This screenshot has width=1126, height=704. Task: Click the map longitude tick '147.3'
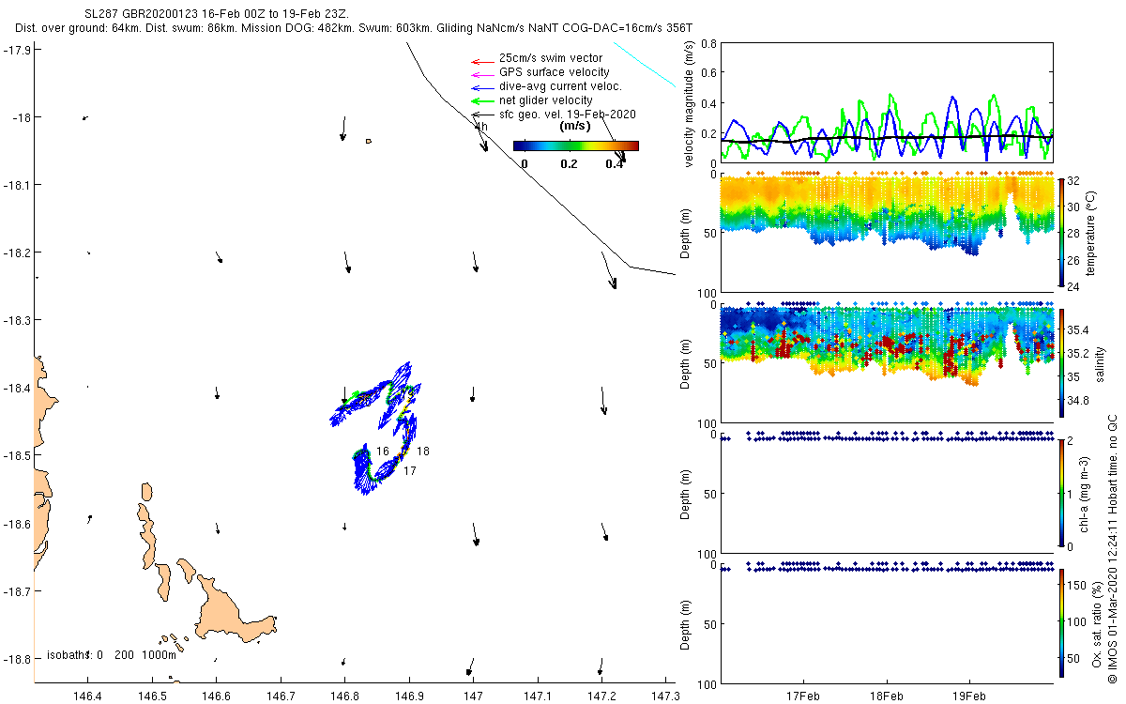click(664, 696)
